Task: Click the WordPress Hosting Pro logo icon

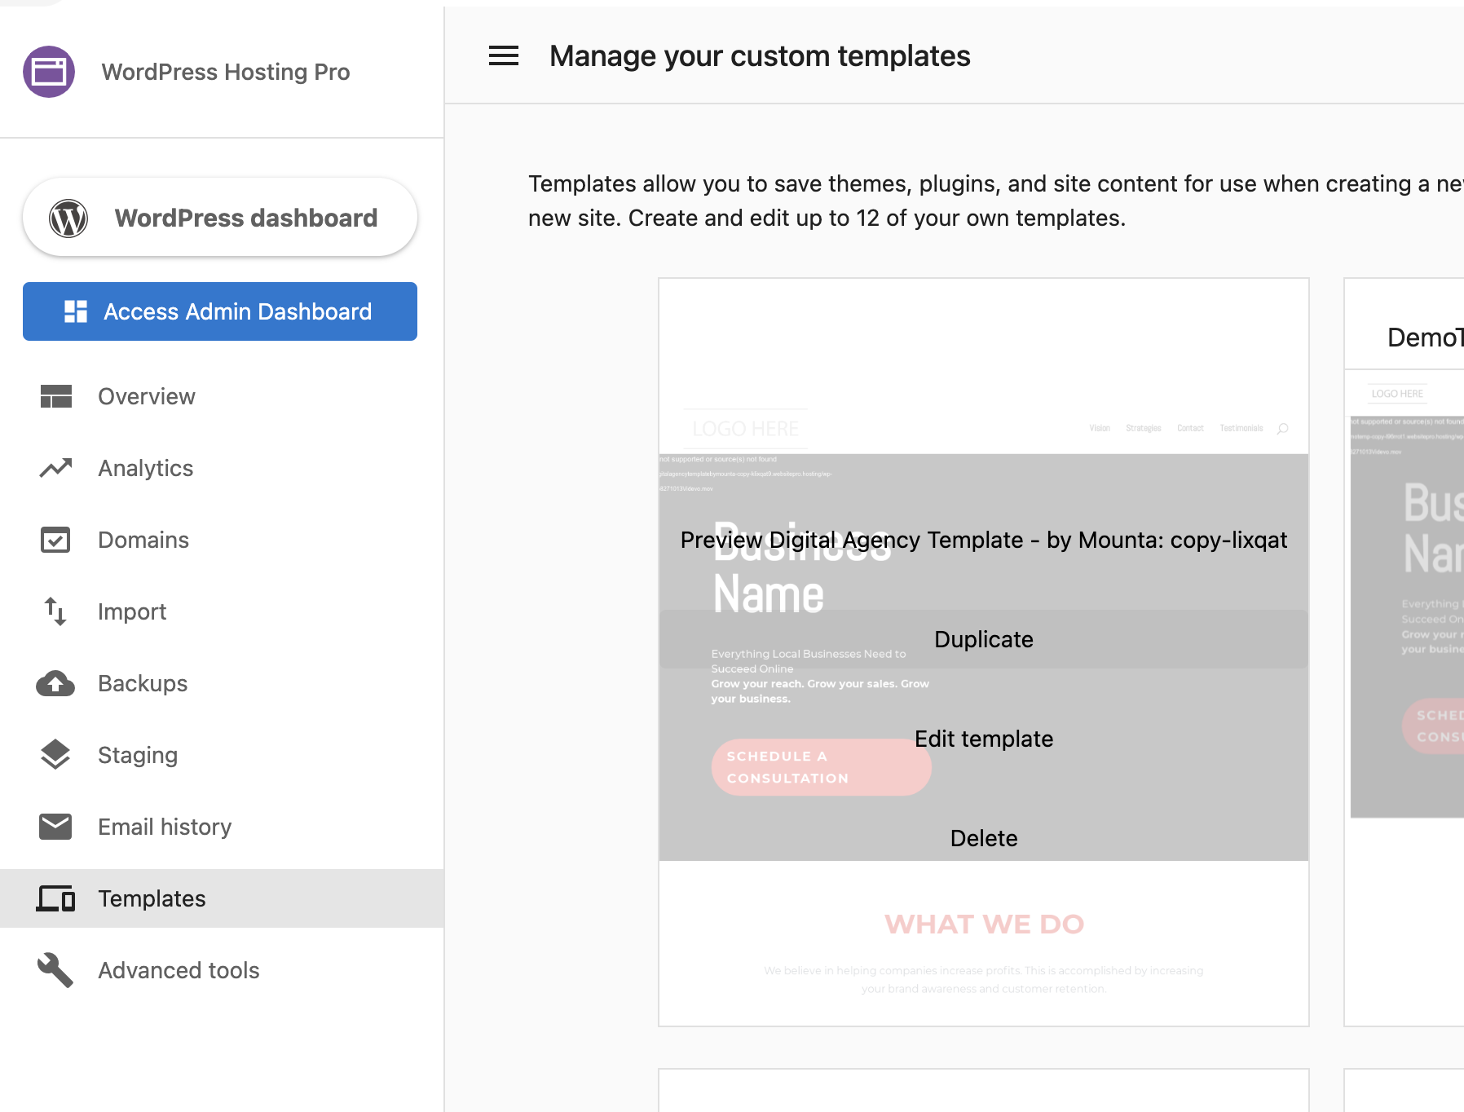Action: [49, 72]
